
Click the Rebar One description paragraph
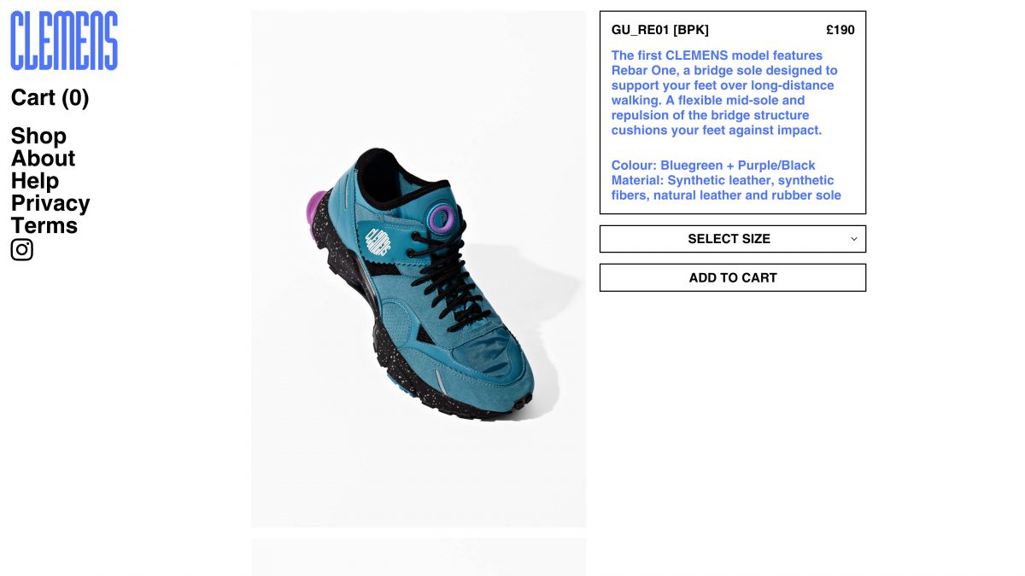(x=724, y=93)
